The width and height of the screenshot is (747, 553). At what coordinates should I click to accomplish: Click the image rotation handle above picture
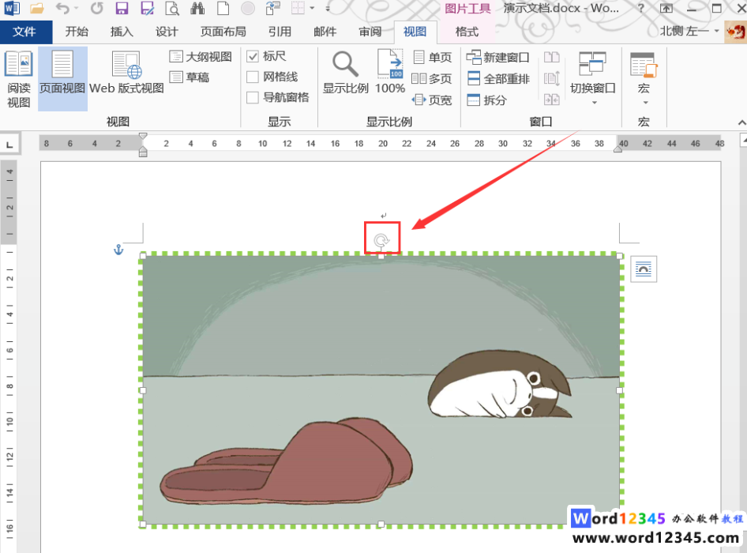click(381, 239)
